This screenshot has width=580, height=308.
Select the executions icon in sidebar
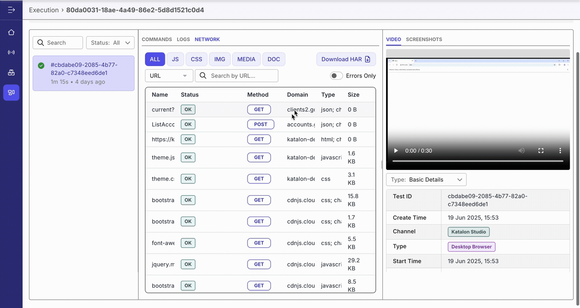11,92
